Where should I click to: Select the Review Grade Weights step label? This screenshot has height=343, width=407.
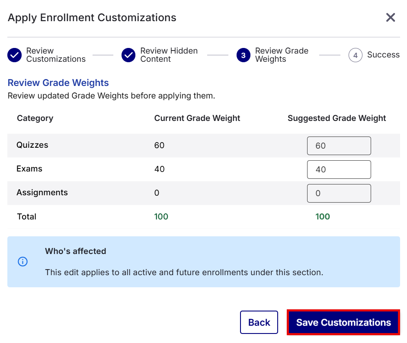click(282, 55)
